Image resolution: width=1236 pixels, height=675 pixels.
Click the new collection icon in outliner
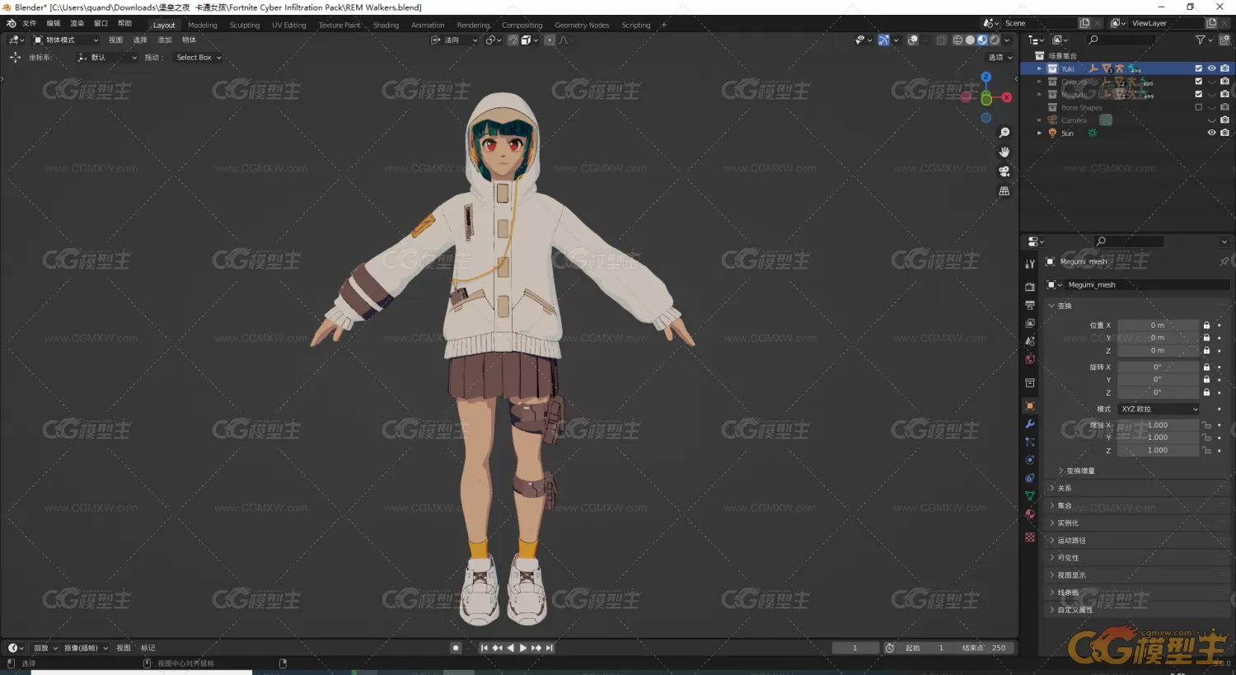coord(1224,40)
